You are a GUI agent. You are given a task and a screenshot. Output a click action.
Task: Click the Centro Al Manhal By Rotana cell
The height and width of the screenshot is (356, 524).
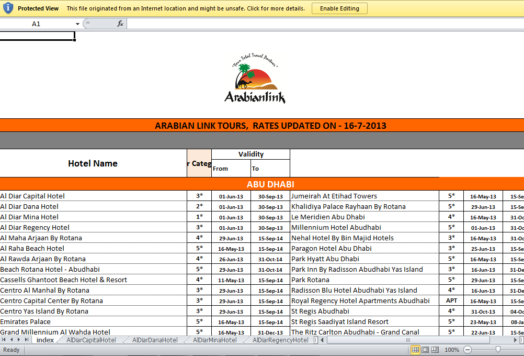tap(93, 290)
